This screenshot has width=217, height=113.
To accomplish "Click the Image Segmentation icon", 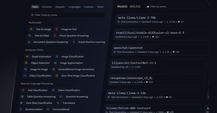I will click(x=55, y=63).
